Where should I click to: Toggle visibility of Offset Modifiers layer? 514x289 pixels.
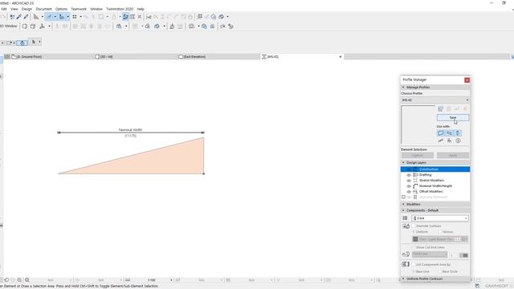(x=409, y=192)
